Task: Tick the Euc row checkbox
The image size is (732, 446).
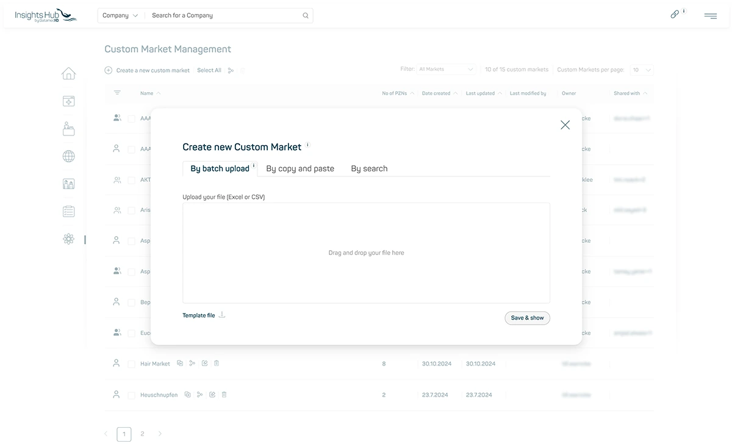Action: [x=131, y=333]
